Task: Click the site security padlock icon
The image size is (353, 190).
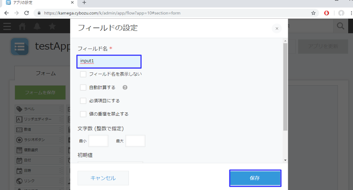Action: point(39,13)
